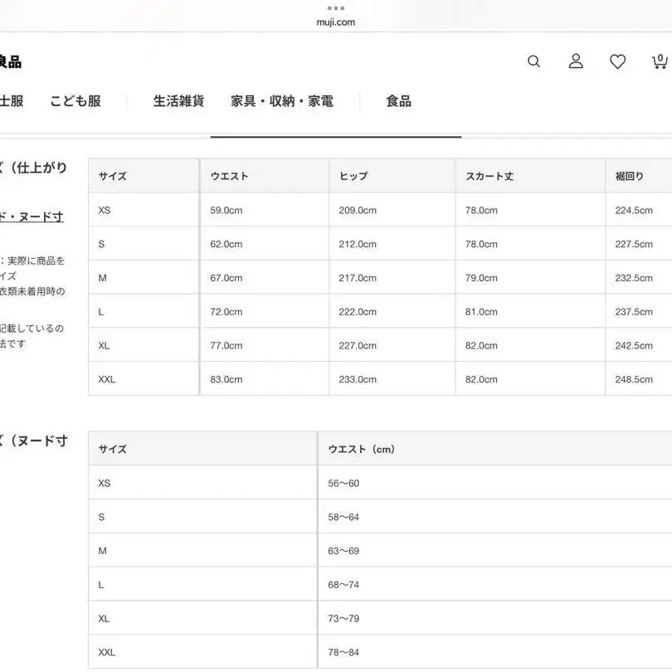The height and width of the screenshot is (672, 672).
Task: Click the 83.0cm waist cell
Action: tap(265, 379)
